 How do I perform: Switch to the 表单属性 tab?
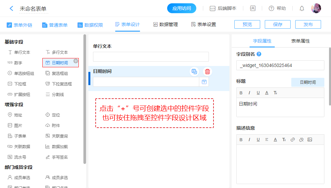click(x=300, y=41)
